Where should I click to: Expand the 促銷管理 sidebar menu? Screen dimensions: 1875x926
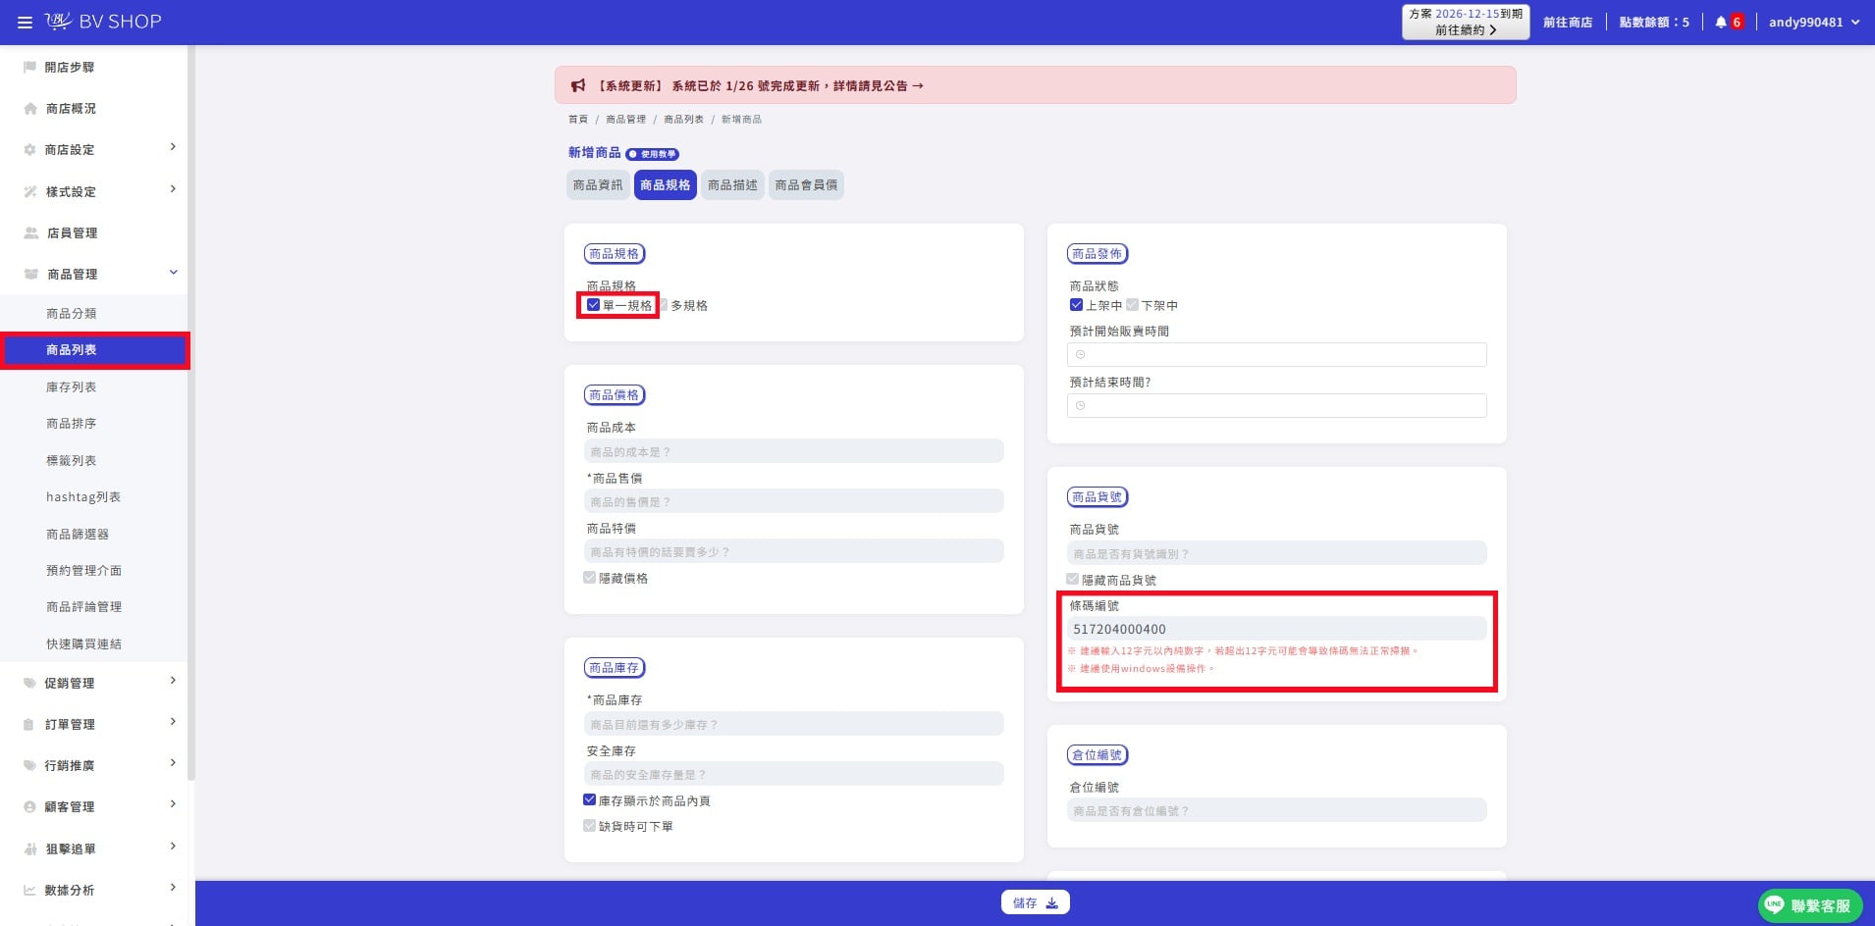pos(99,683)
